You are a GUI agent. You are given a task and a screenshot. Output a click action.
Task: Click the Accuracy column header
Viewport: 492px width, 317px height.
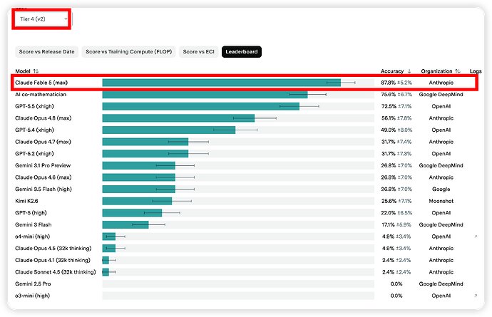point(392,71)
